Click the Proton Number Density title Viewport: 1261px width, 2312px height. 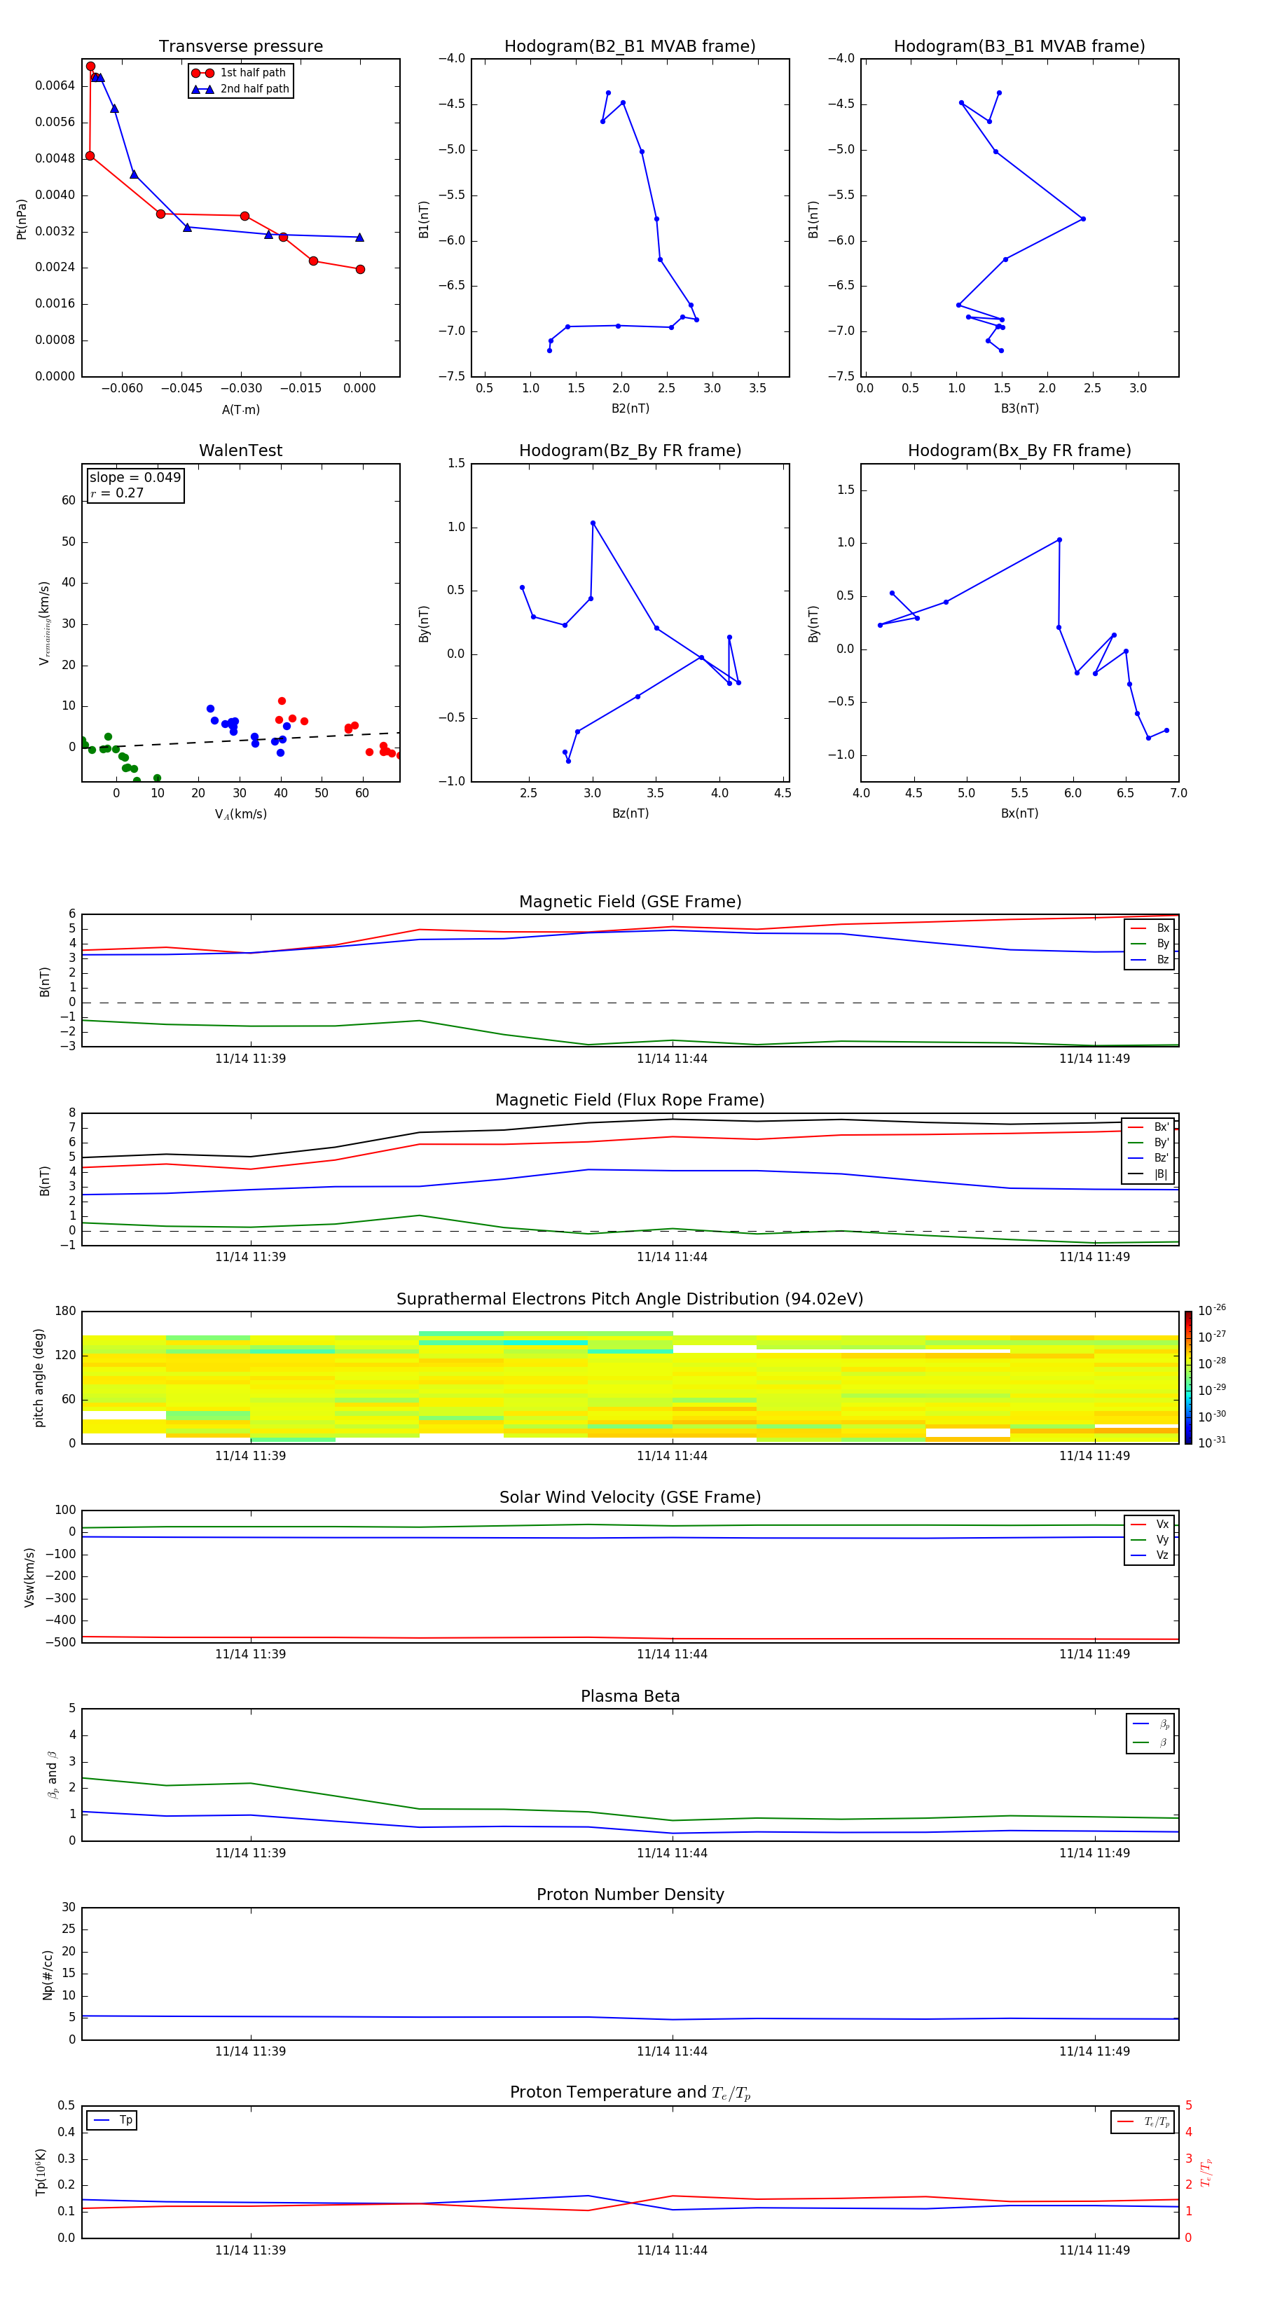tap(630, 1894)
